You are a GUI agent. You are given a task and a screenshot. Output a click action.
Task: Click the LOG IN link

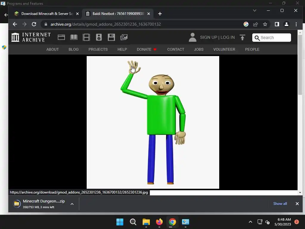click(x=228, y=37)
